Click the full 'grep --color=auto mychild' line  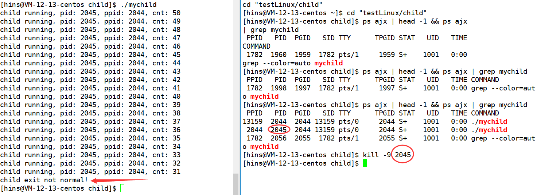tap(293, 63)
